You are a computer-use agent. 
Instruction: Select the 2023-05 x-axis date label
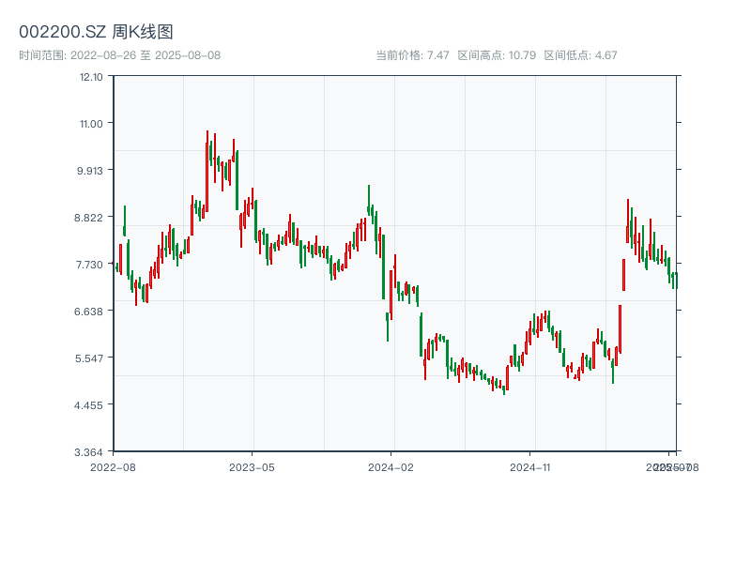252,466
